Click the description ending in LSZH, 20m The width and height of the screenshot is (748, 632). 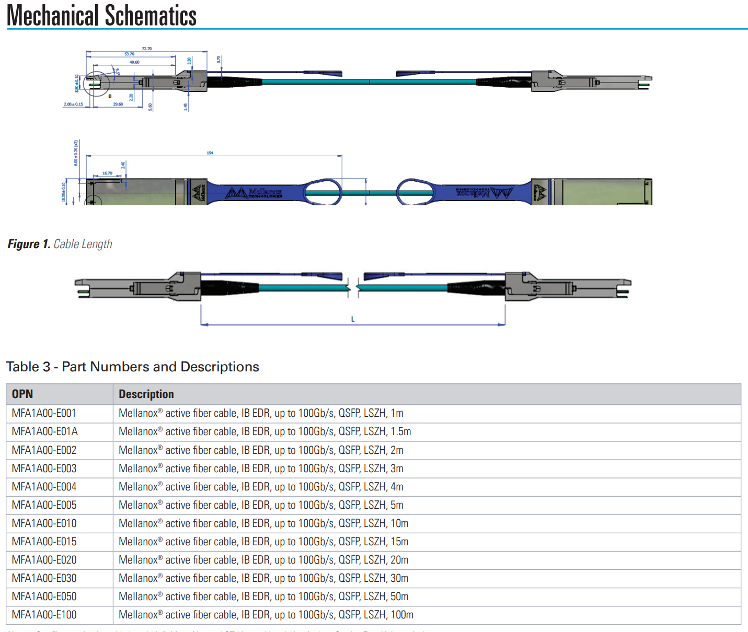[263, 560]
